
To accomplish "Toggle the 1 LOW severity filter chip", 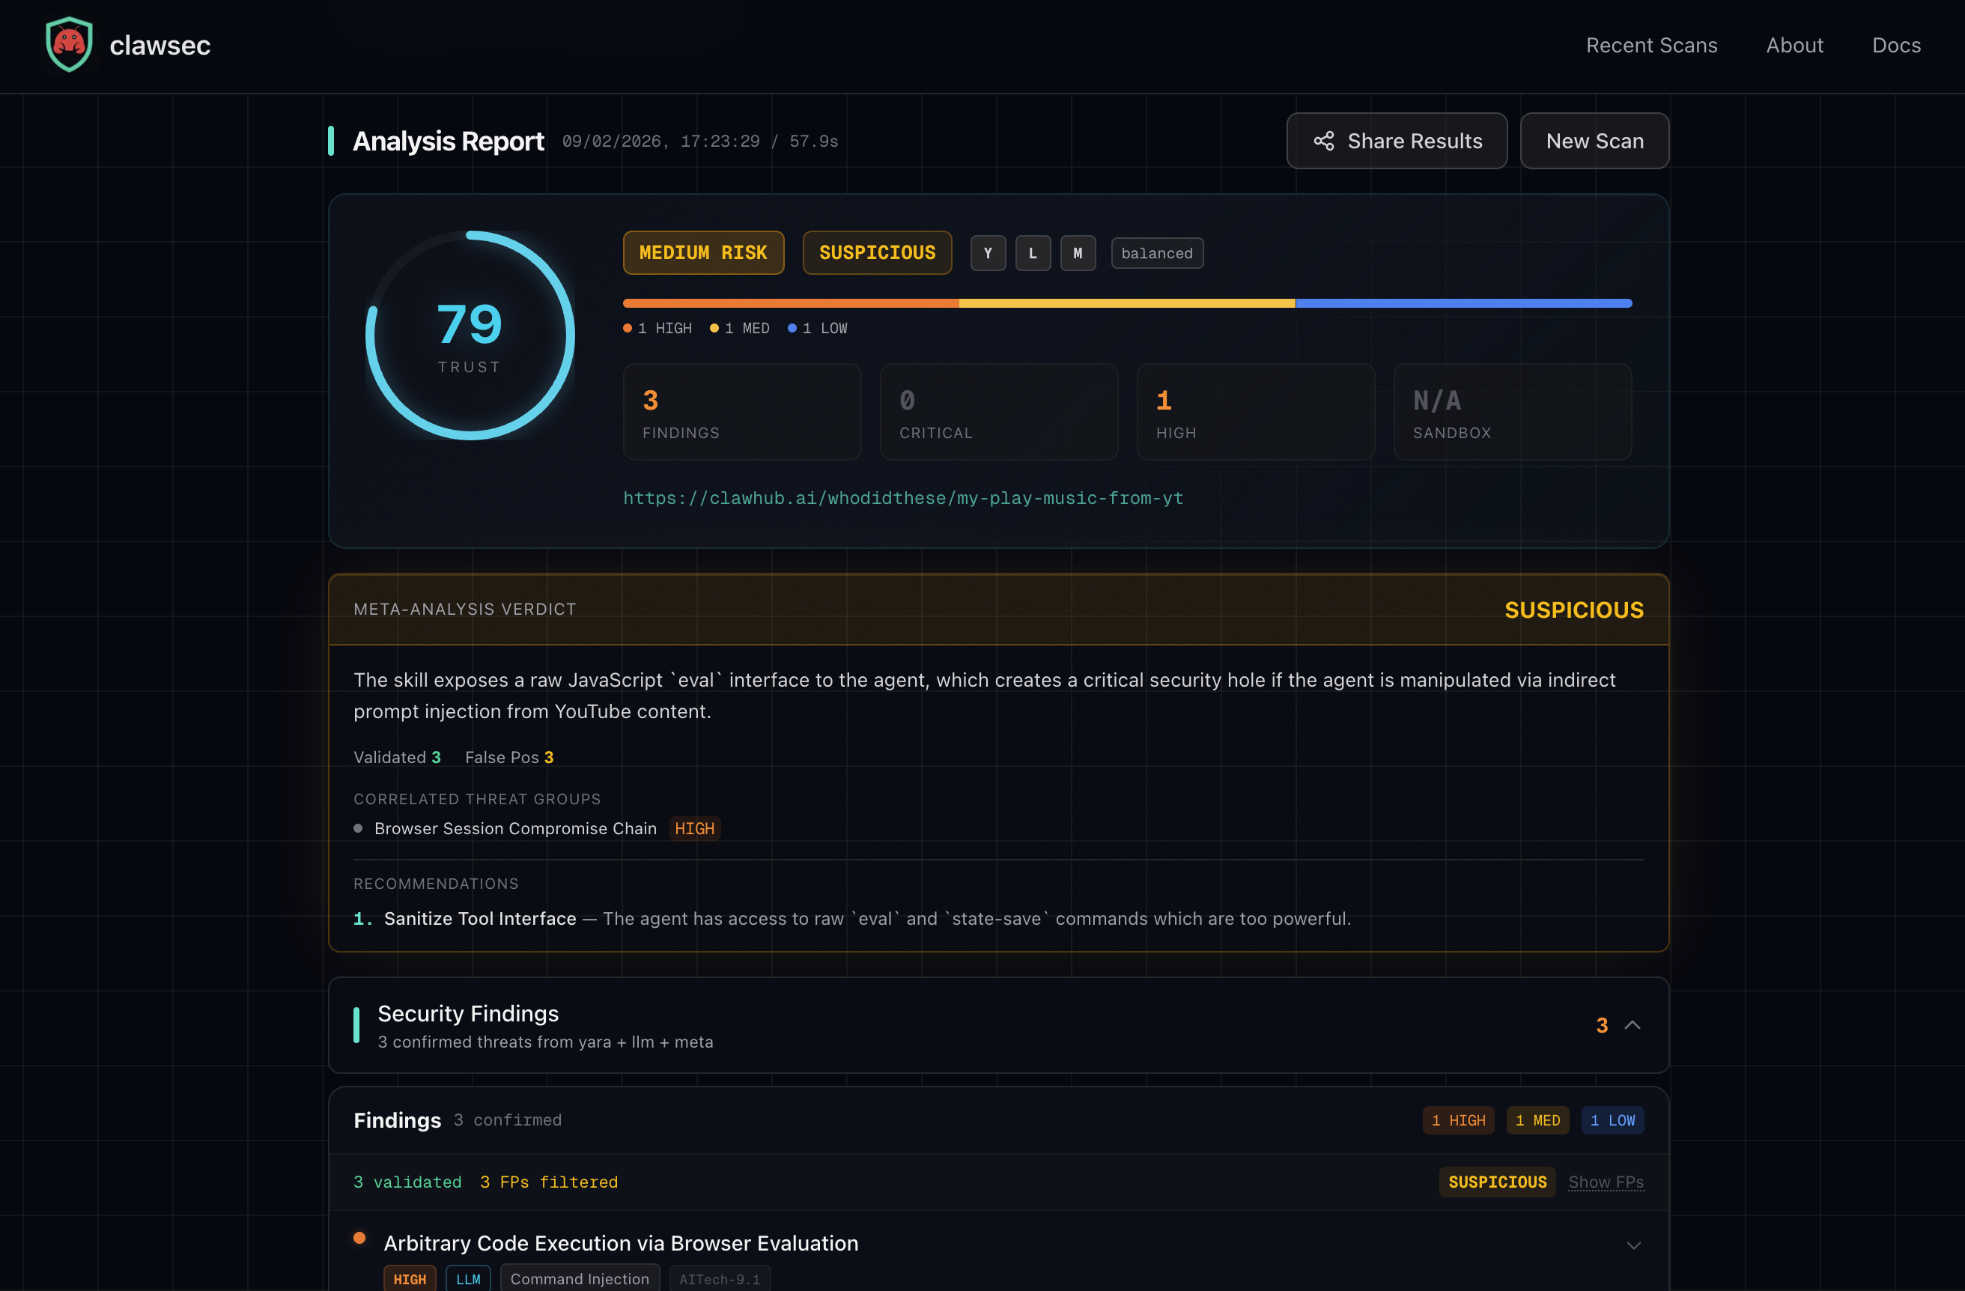I will [1612, 1120].
